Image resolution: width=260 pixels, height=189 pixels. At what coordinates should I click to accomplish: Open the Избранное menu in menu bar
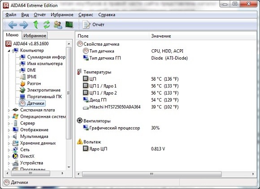tap(62, 15)
